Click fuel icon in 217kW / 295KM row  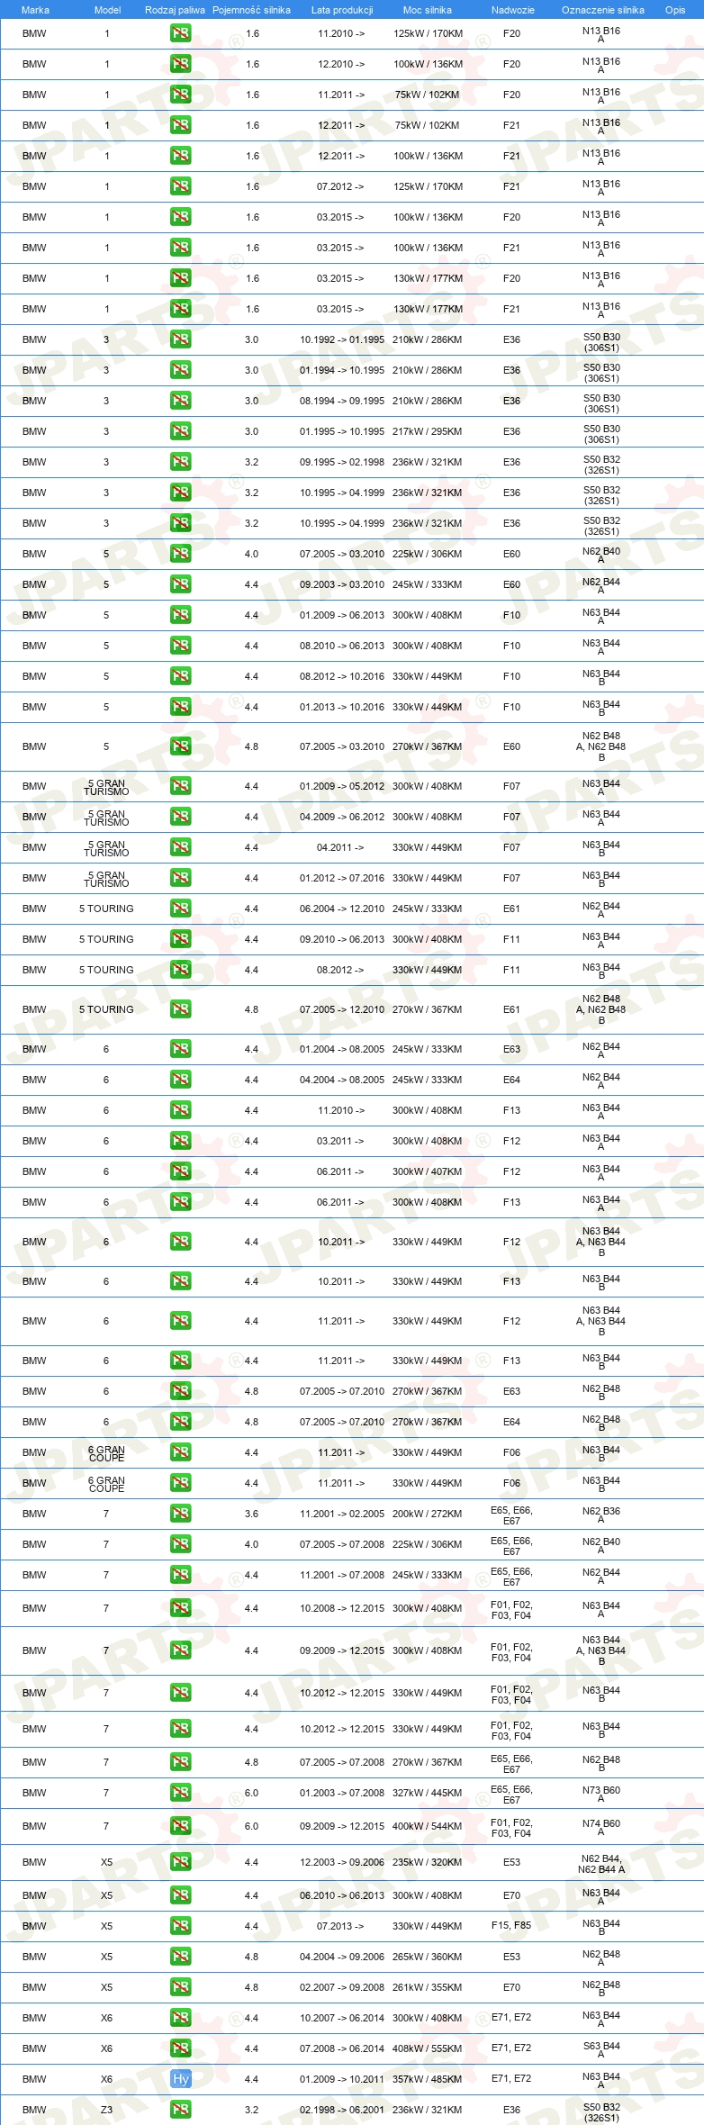tap(181, 431)
